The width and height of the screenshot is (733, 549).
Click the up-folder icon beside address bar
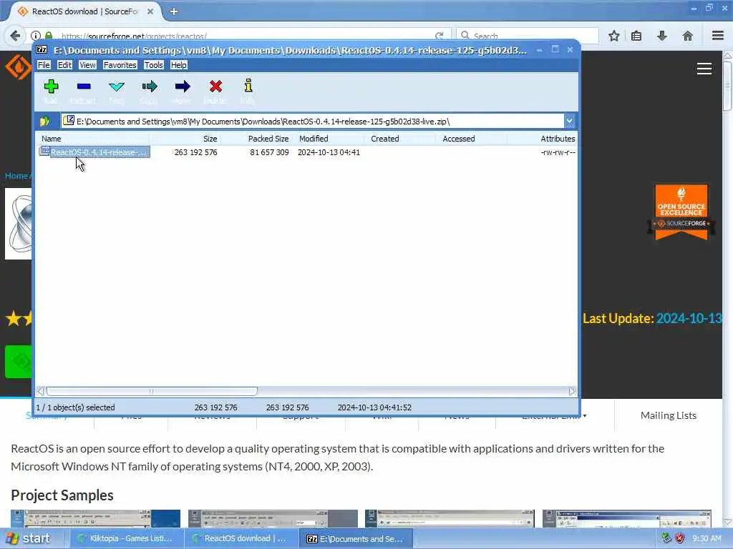tap(45, 122)
